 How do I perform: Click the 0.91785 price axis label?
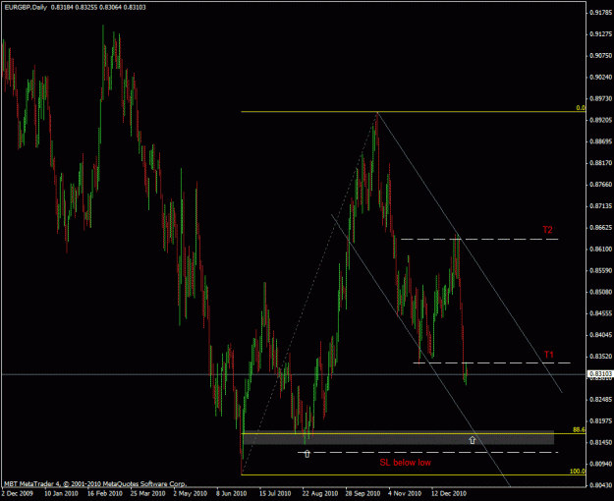coord(601,13)
